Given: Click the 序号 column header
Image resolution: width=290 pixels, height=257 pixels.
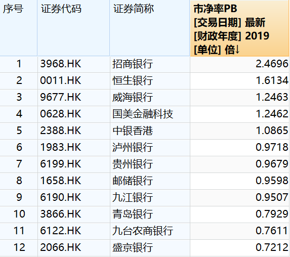Looking at the screenshot, I should click(x=13, y=9).
